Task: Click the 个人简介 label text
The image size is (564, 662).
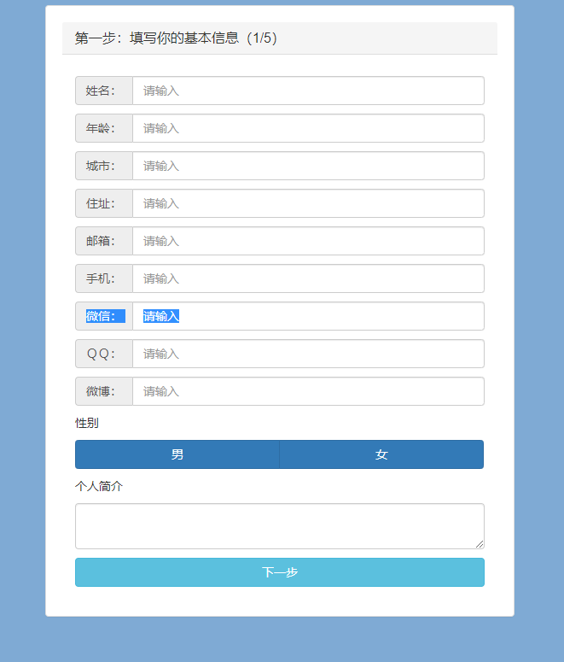Action: pyautogui.click(x=99, y=486)
